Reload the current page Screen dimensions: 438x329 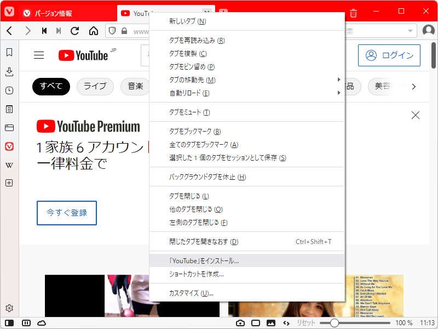74,31
